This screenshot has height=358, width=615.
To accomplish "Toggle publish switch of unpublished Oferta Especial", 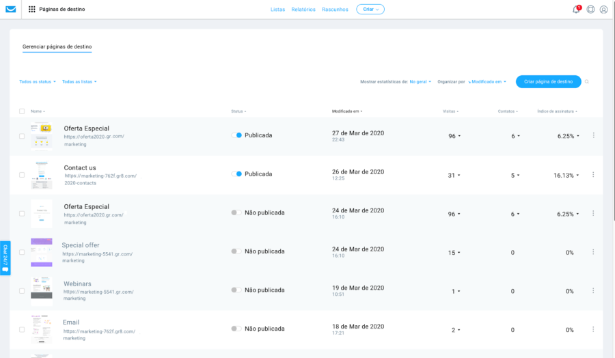I will tap(236, 212).
